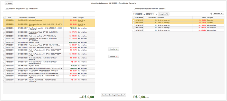Click system row 13 'Não conciliado' status
The width and height of the screenshot is (227, 101).
point(212,28)
